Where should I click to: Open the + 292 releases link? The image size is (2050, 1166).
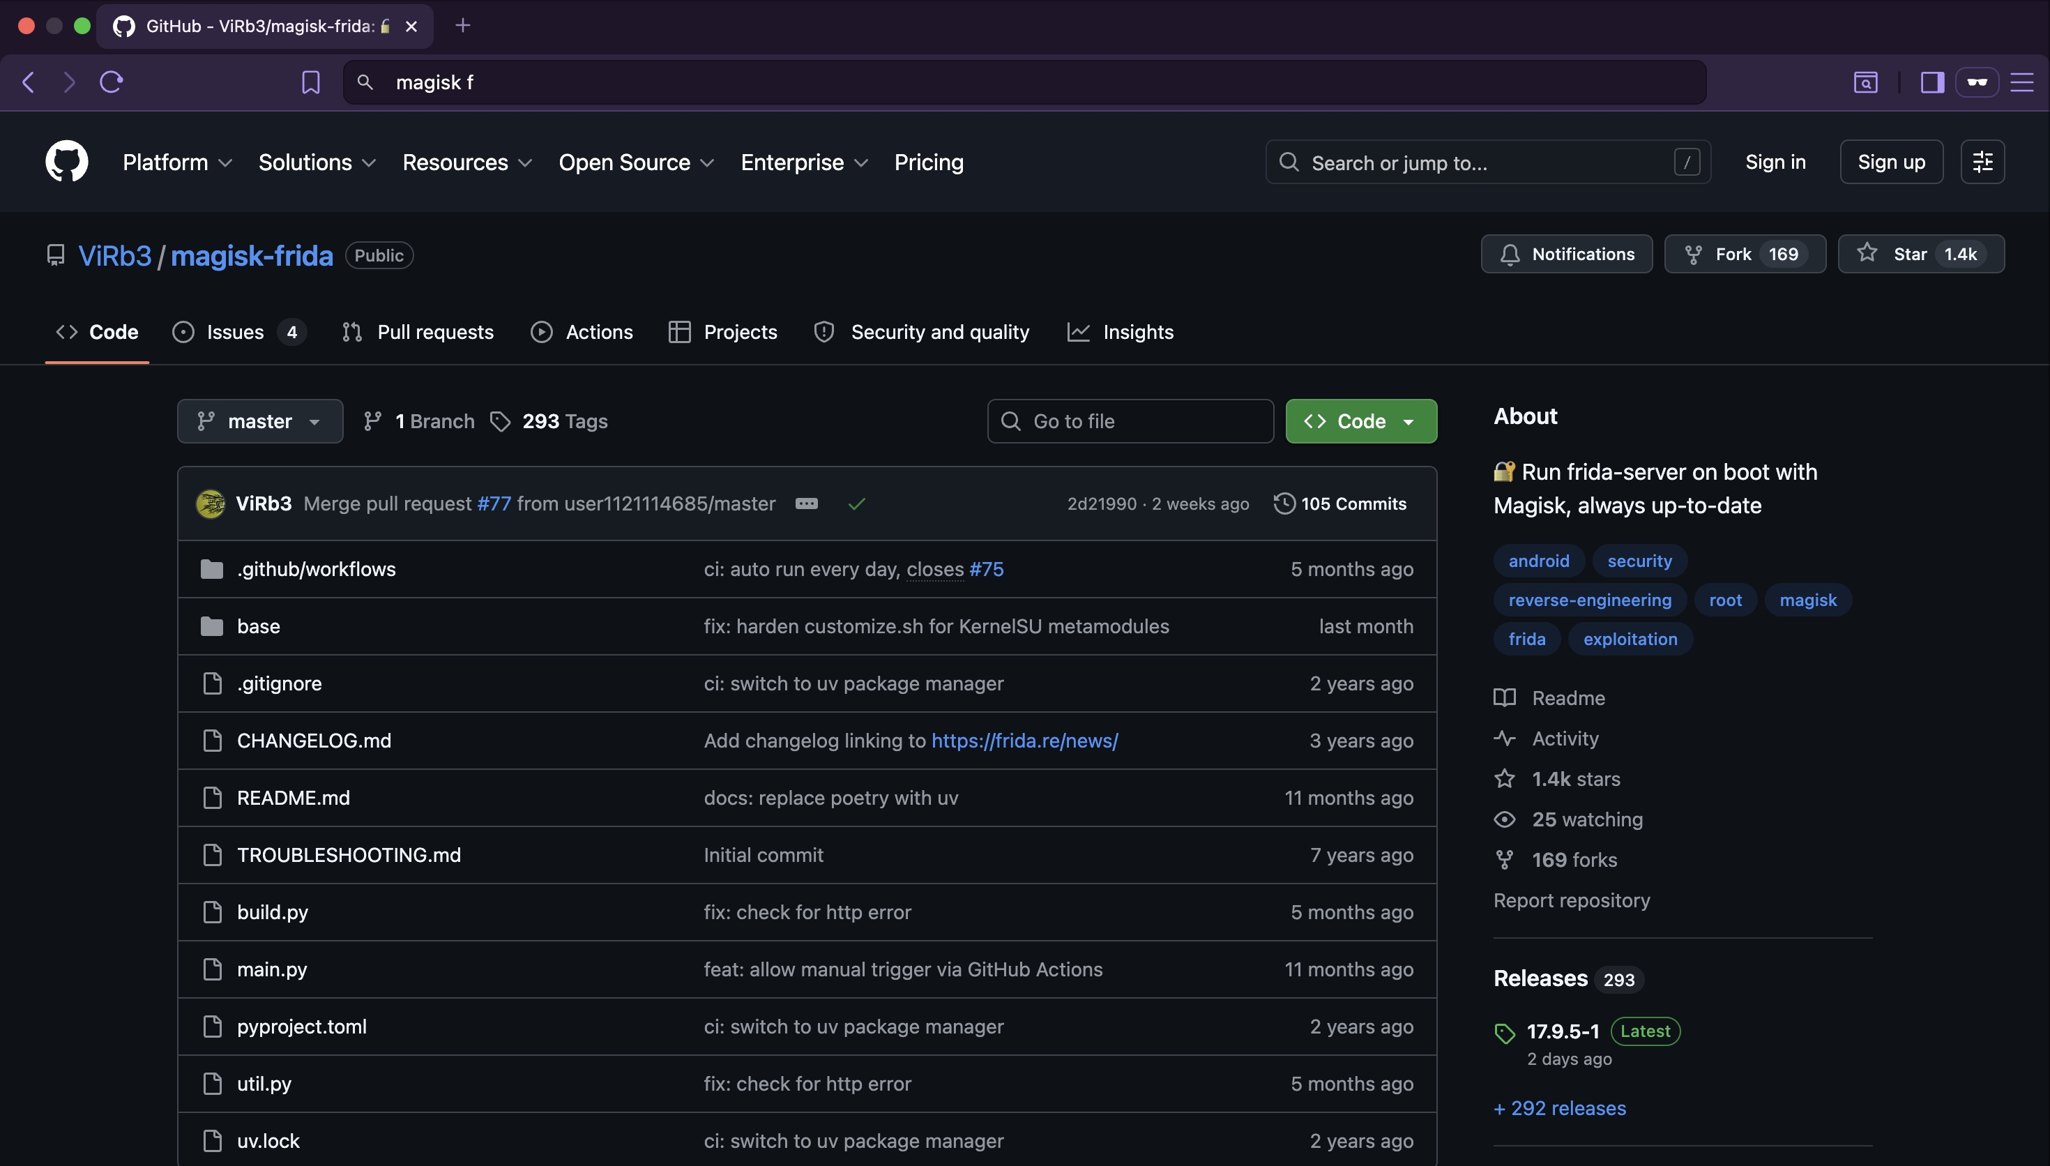pos(1559,1108)
